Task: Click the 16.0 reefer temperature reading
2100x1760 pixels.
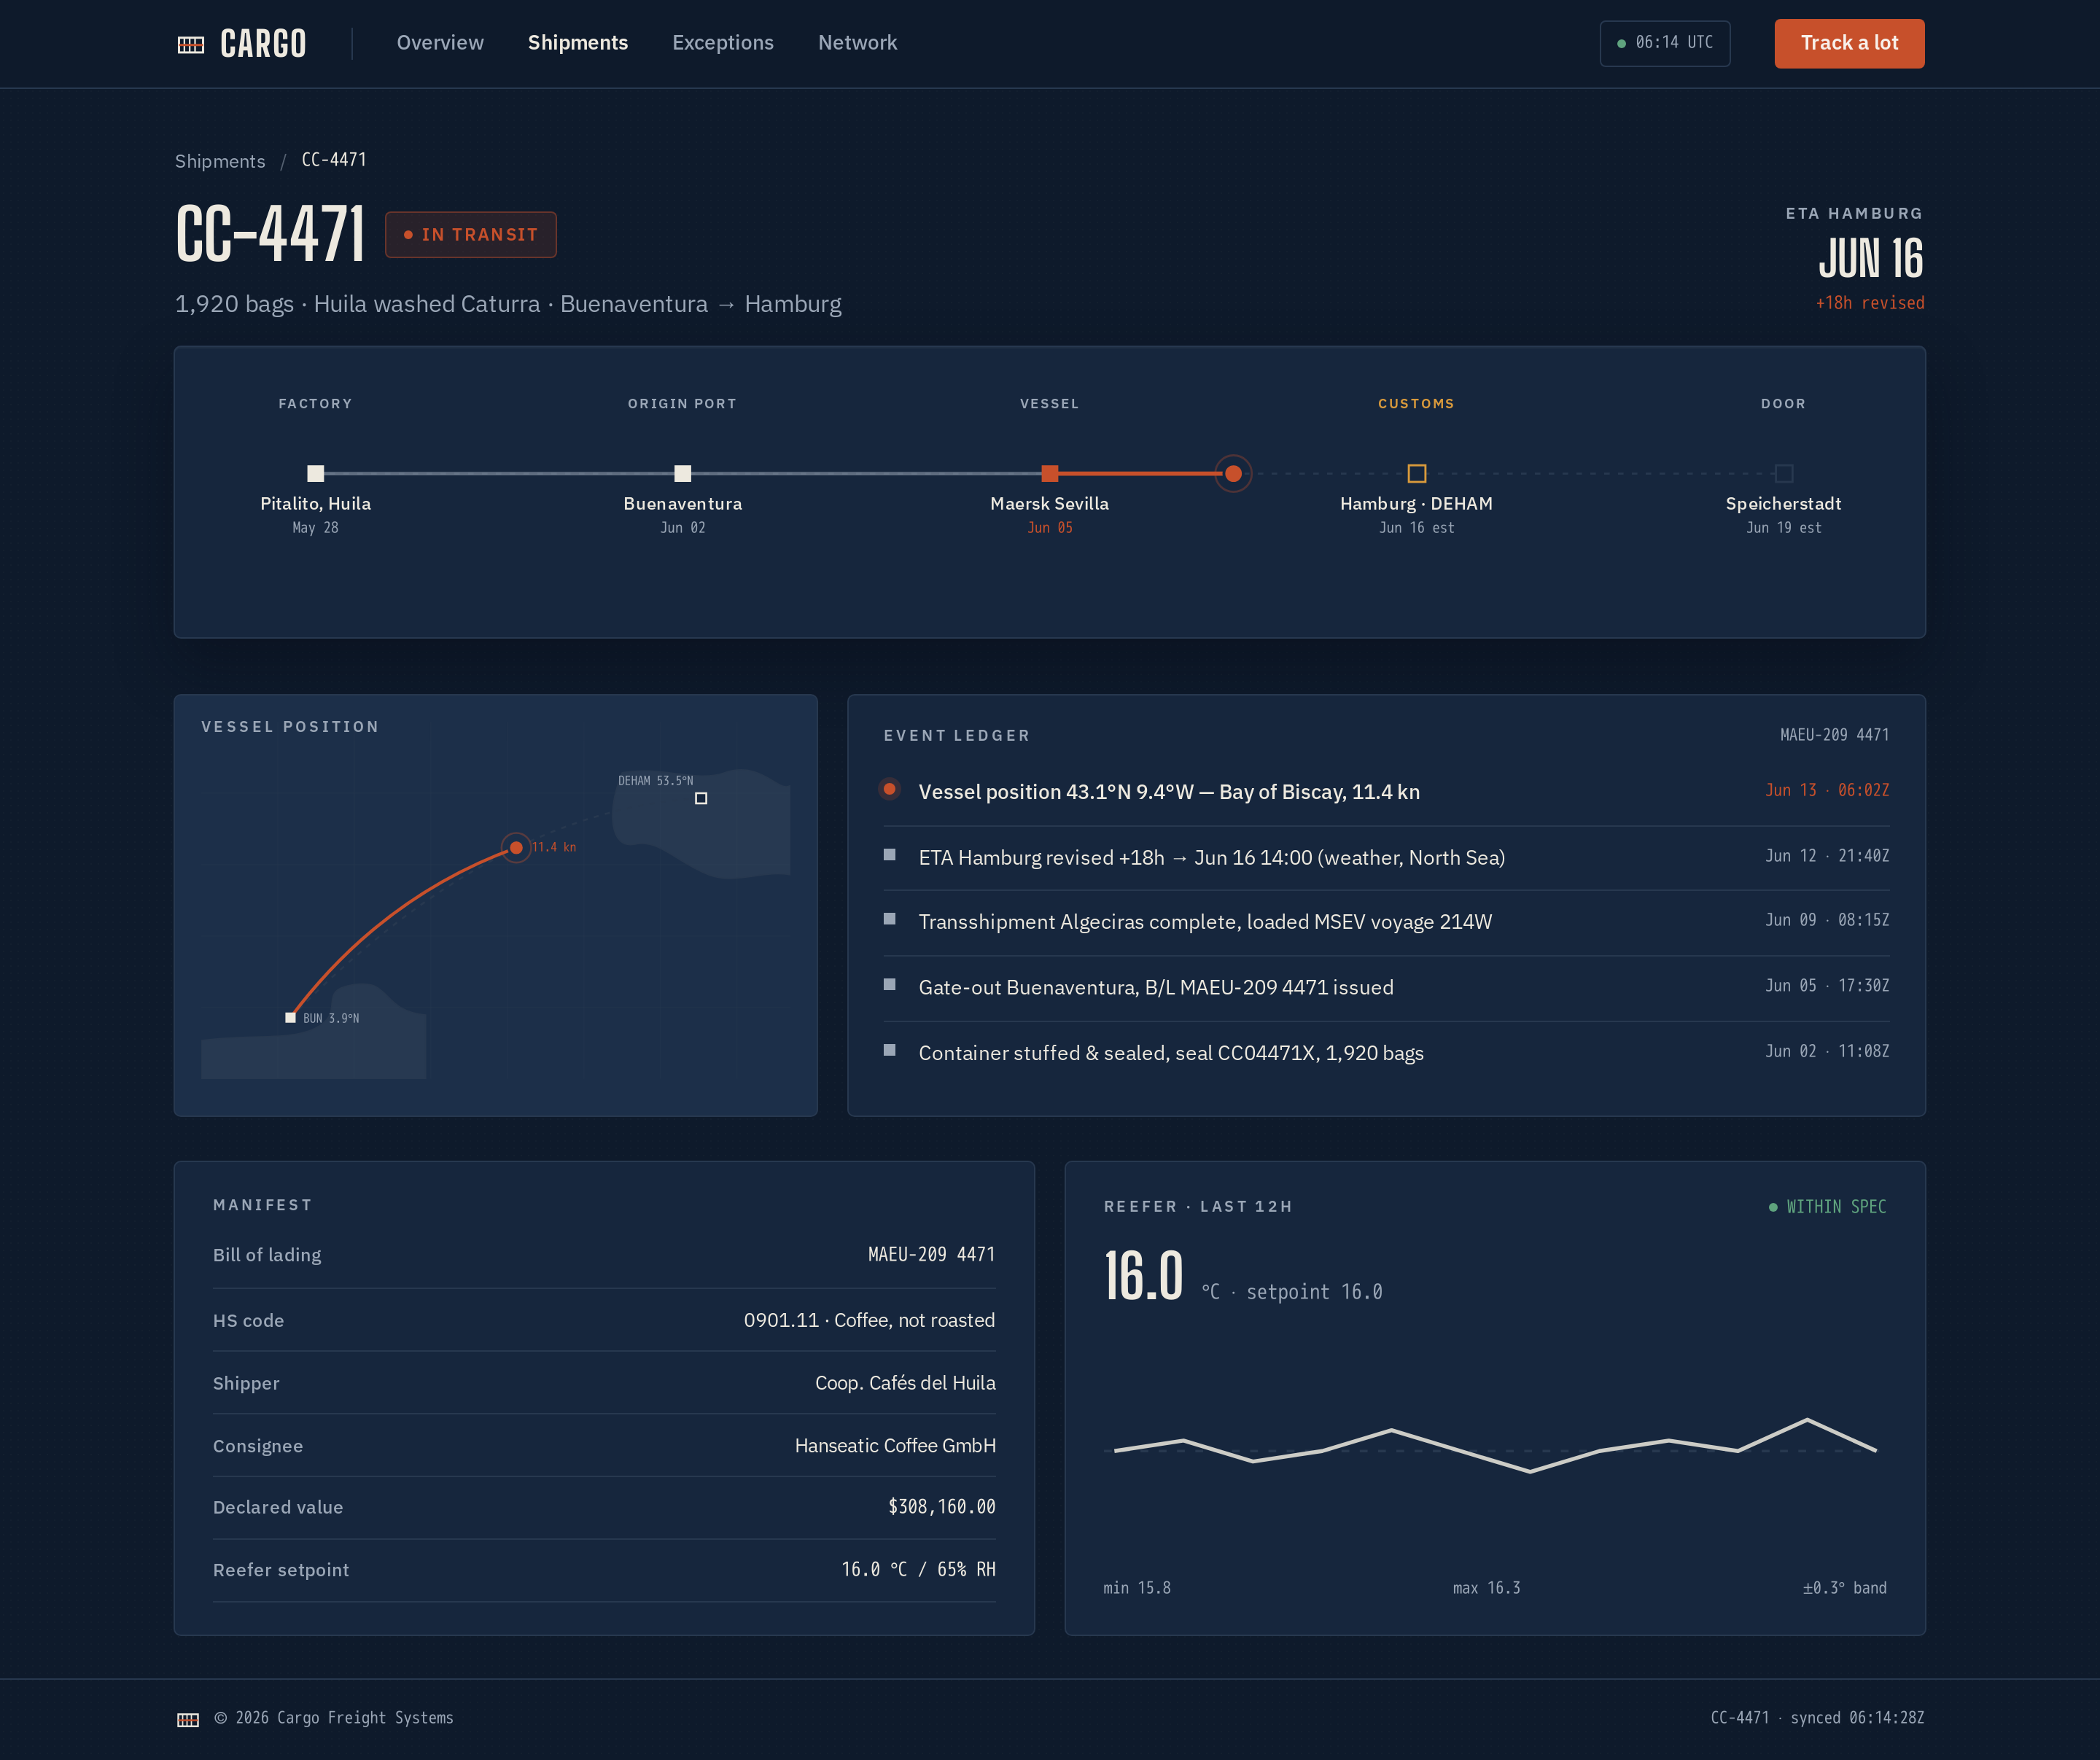Action: point(1144,1277)
